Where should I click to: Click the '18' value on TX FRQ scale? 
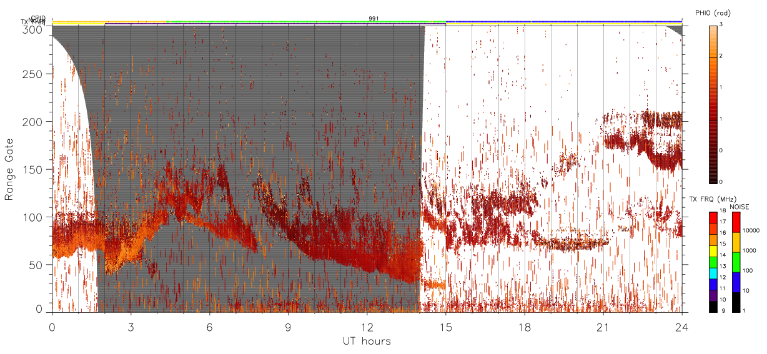[x=723, y=211]
